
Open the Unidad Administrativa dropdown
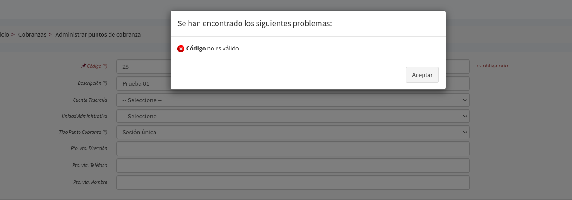click(x=293, y=116)
